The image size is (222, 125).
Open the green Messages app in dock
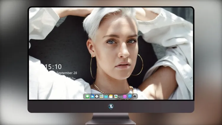tap(87, 97)
